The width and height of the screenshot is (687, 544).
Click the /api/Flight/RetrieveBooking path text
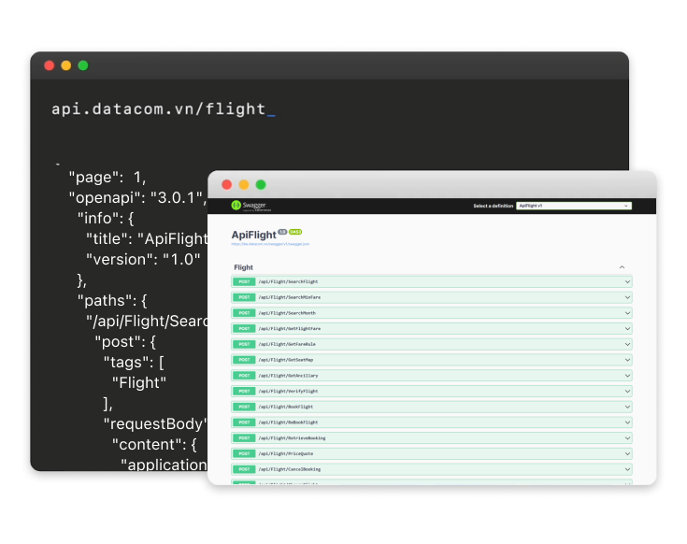(292, 438)
